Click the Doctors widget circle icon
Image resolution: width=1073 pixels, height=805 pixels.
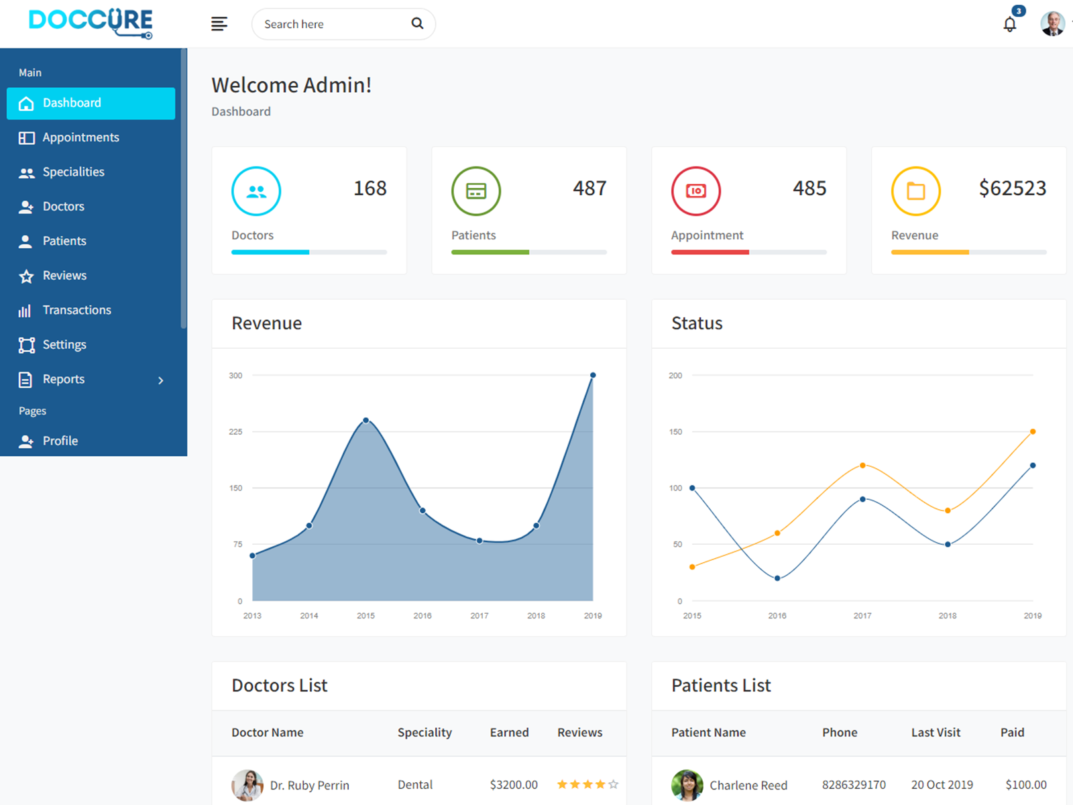[x=256, y=191]
